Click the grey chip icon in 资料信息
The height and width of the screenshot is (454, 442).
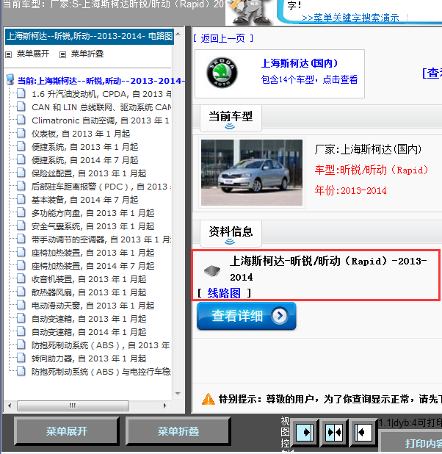click(212, 271)
